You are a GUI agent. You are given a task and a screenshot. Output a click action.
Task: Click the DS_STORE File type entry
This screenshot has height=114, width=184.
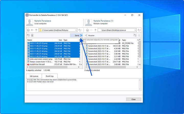[128, 43]
